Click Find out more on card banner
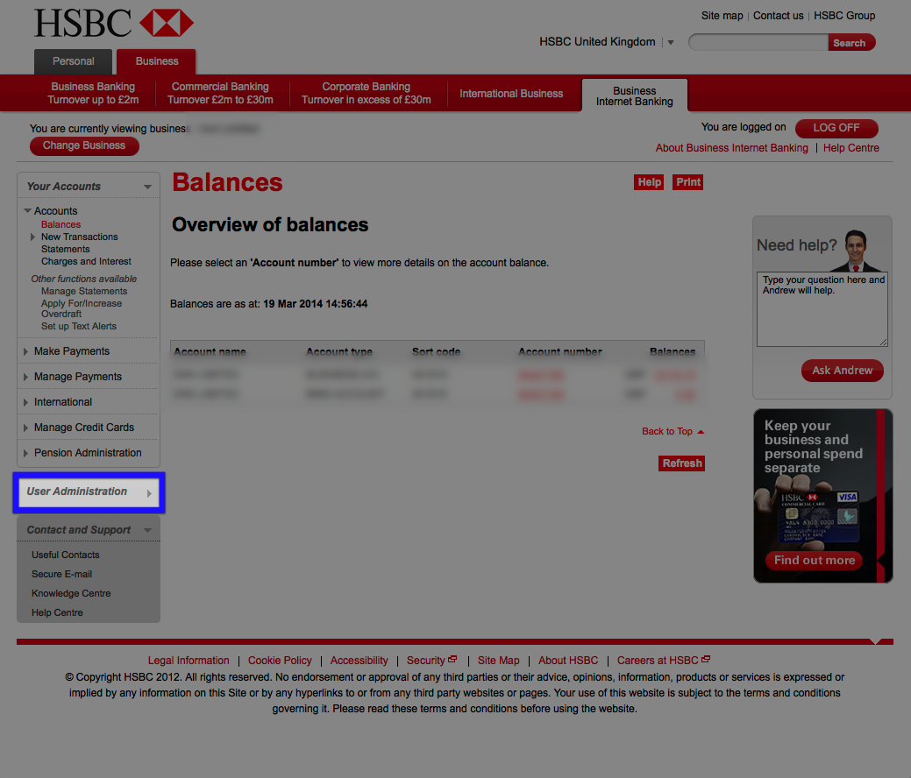 point(814,560)
